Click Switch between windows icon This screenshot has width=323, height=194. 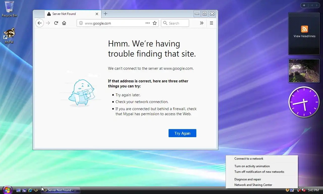pyautogui.click(x=24, y=190)
